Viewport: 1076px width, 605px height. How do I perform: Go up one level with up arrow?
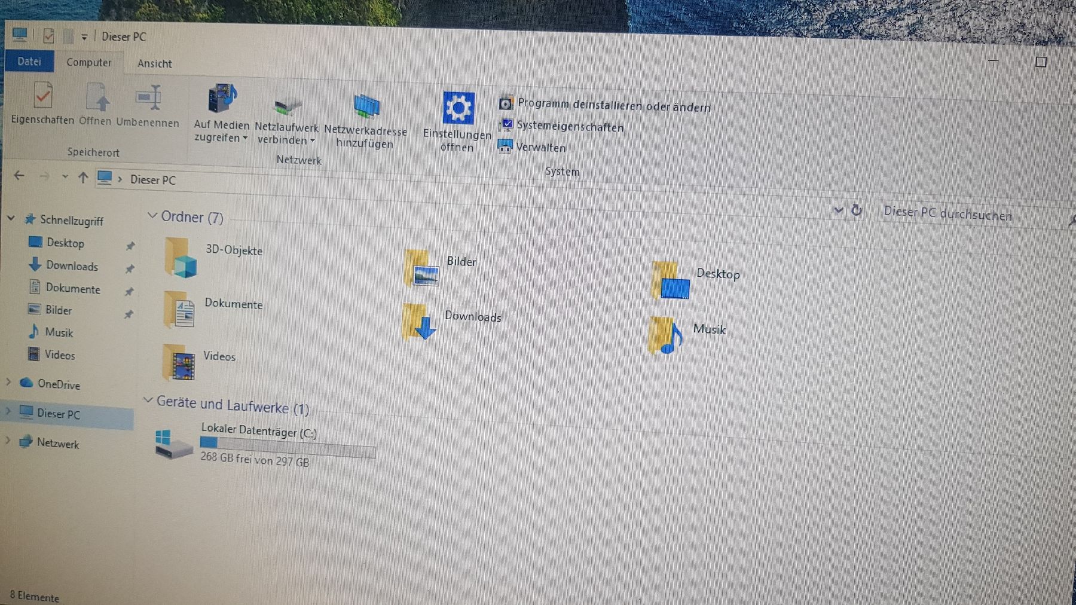click(83, 178)
